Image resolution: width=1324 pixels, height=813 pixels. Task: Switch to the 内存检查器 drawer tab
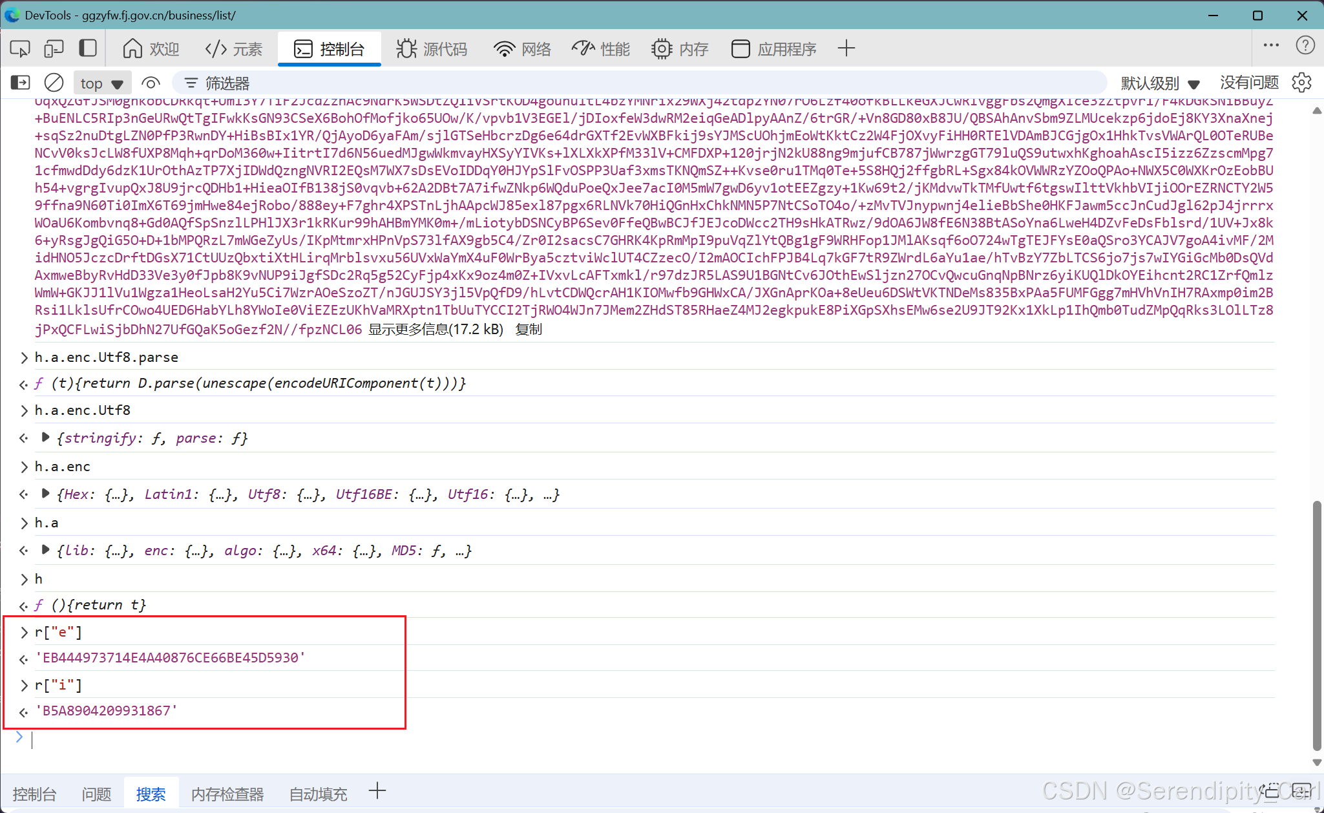227,793
